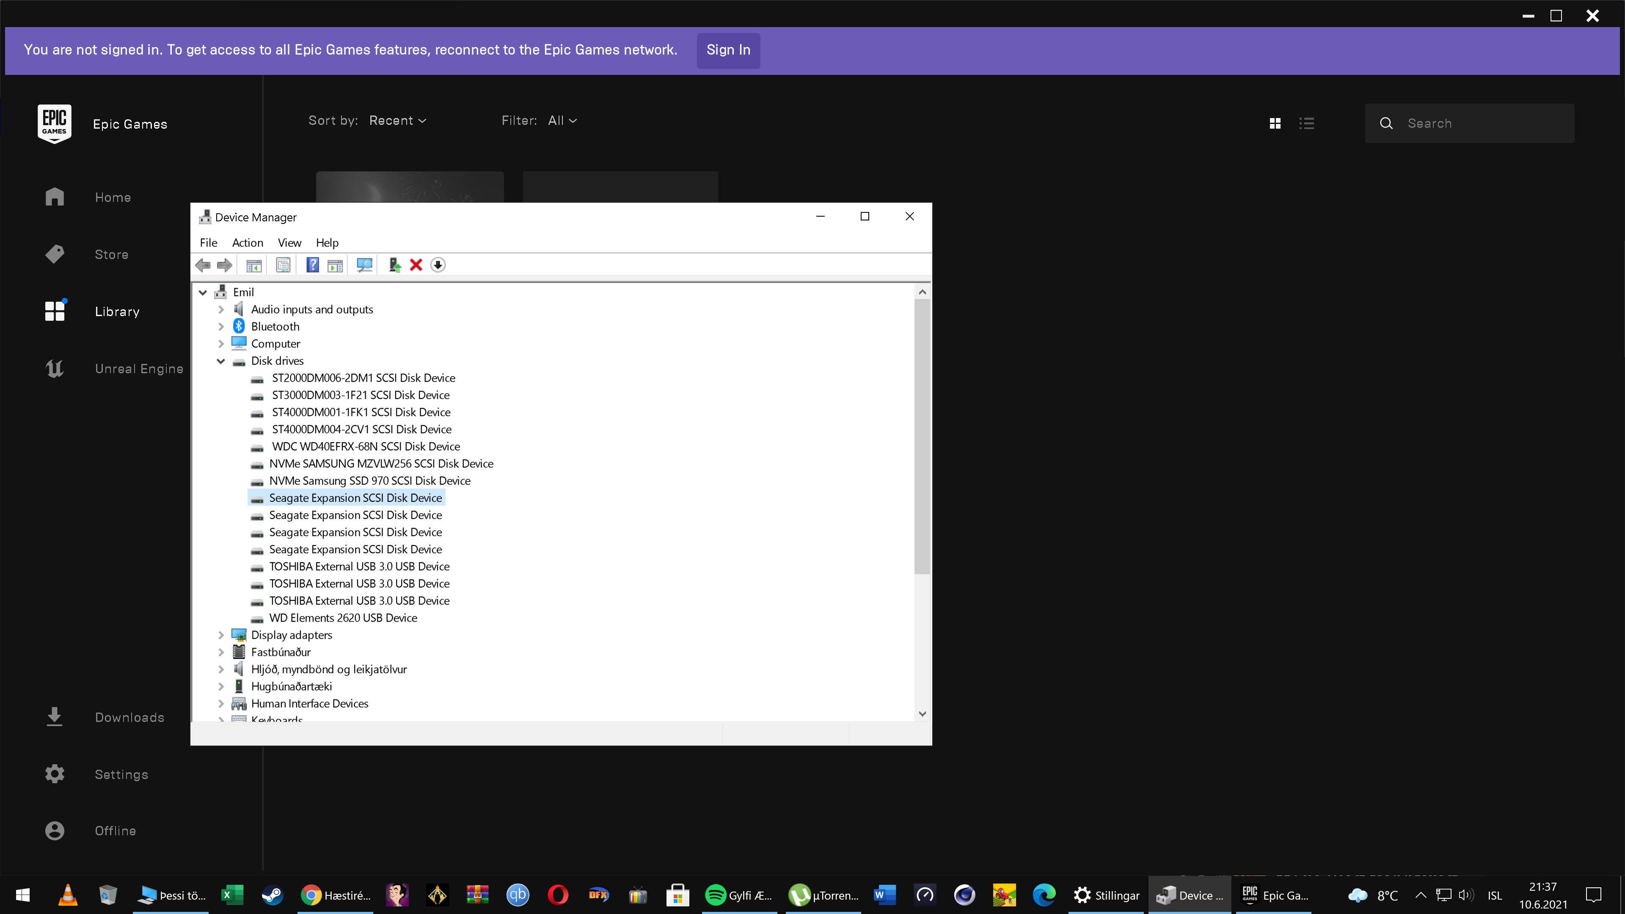The height and width of the screenshot is (914, 1625).
Task: Switch Epic library to list view
Action: click(1306, 124)
